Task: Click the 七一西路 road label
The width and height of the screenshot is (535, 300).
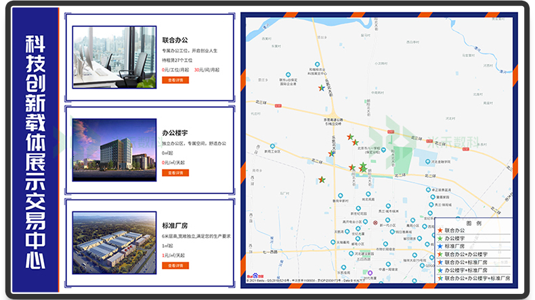Action: 270,252
